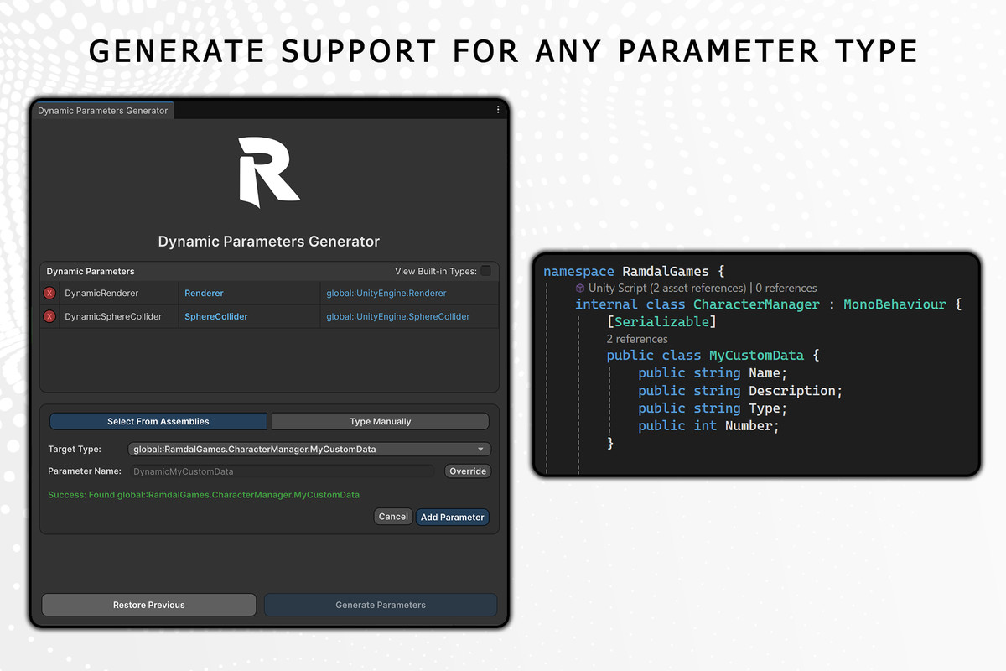
Task: Click the View Built-in Types label
Action: coord(436,271)
